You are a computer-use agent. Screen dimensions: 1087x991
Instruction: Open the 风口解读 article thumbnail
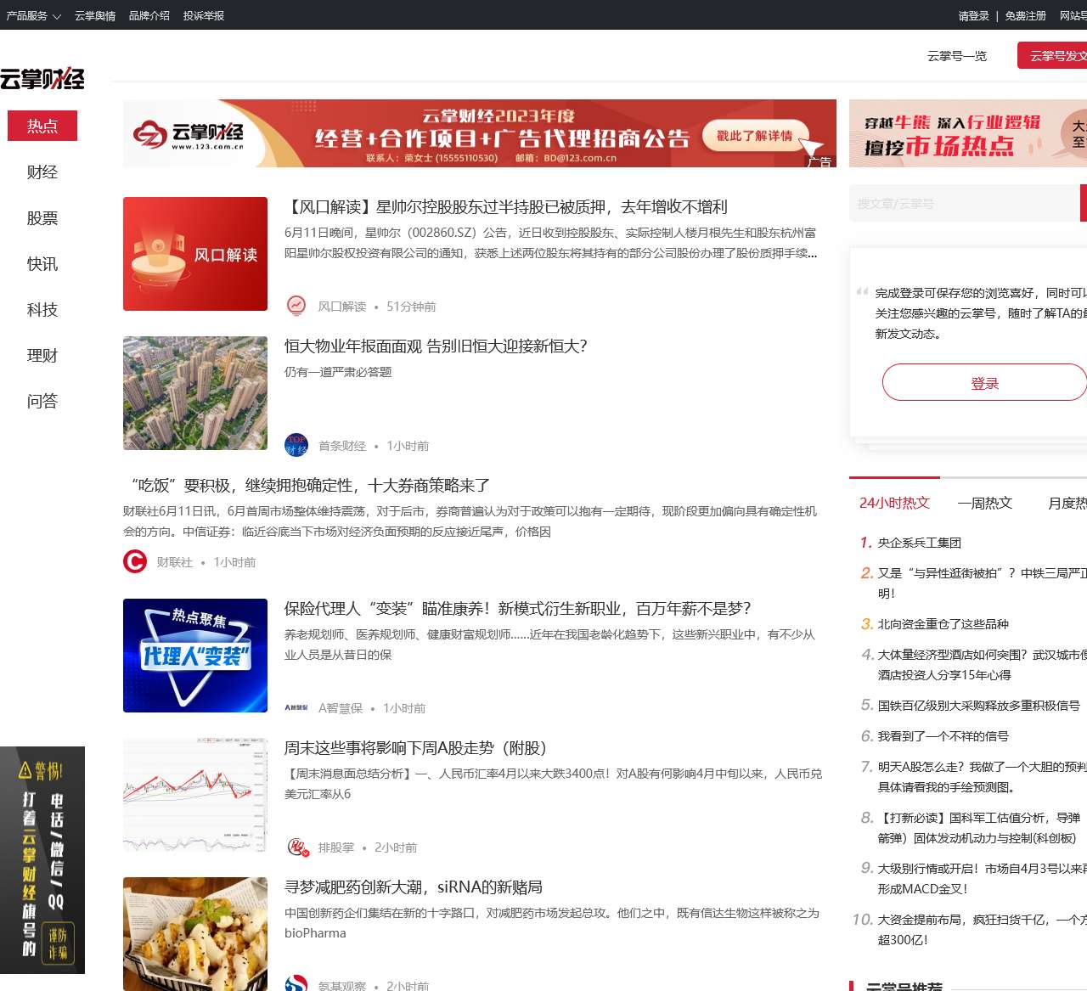tap(195, 254)
